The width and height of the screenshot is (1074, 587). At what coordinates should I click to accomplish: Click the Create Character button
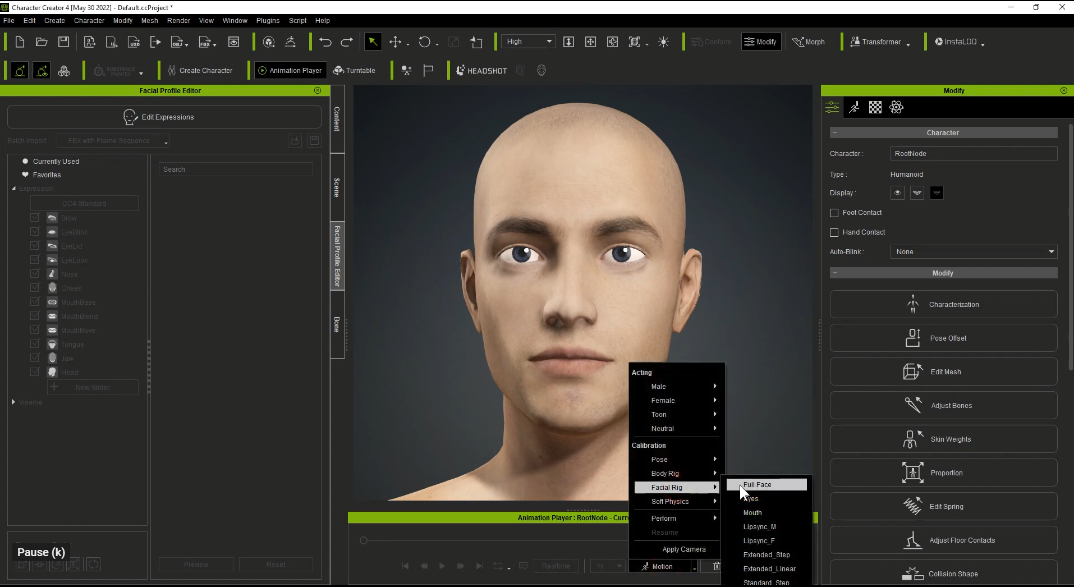[200, 71]
